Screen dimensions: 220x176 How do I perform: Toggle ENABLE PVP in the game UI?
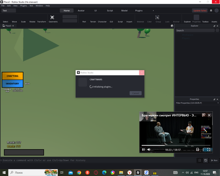click(7, 90)
